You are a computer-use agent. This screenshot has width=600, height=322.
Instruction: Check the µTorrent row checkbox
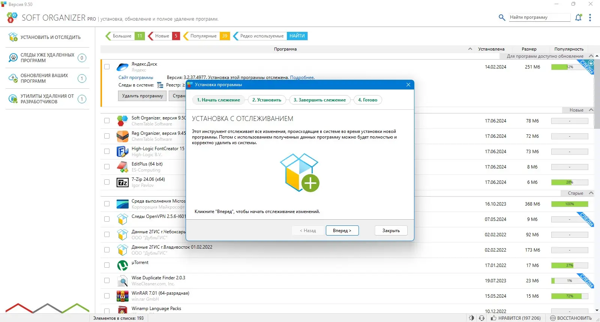tap(107, 265)
